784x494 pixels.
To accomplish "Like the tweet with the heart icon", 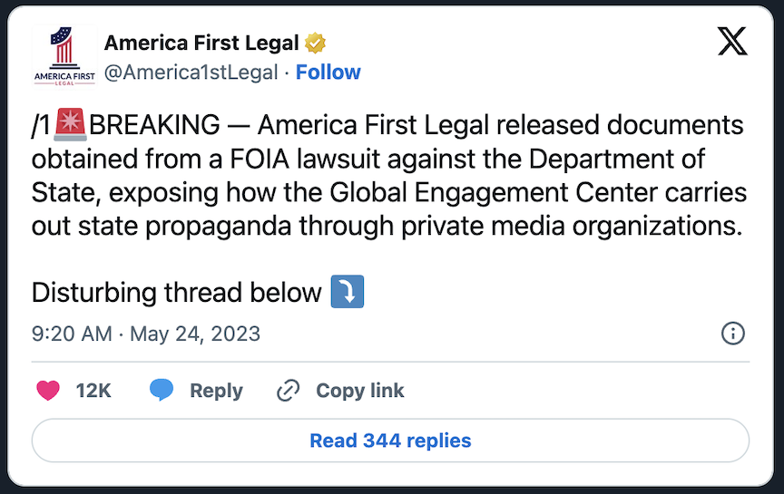I will point(48,391).
